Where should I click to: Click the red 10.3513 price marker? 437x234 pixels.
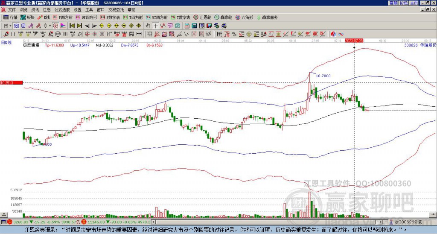point(12,82)
